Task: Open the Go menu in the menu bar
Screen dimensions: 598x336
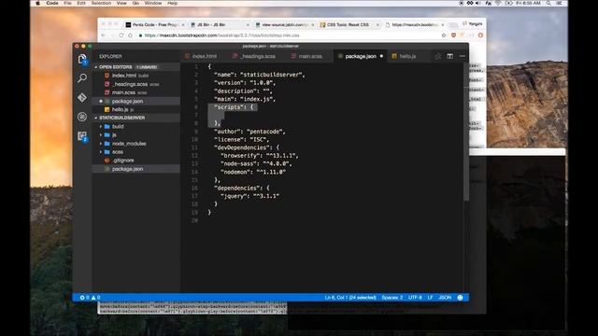Action: [x=135, y=3]
